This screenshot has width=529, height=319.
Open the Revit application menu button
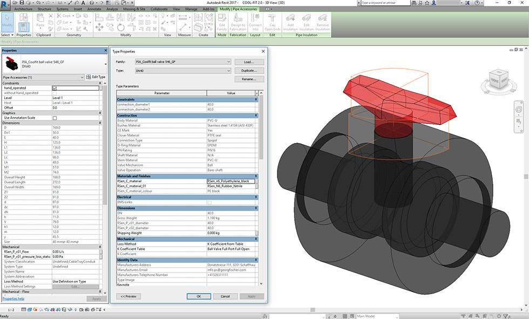point(5,4)
